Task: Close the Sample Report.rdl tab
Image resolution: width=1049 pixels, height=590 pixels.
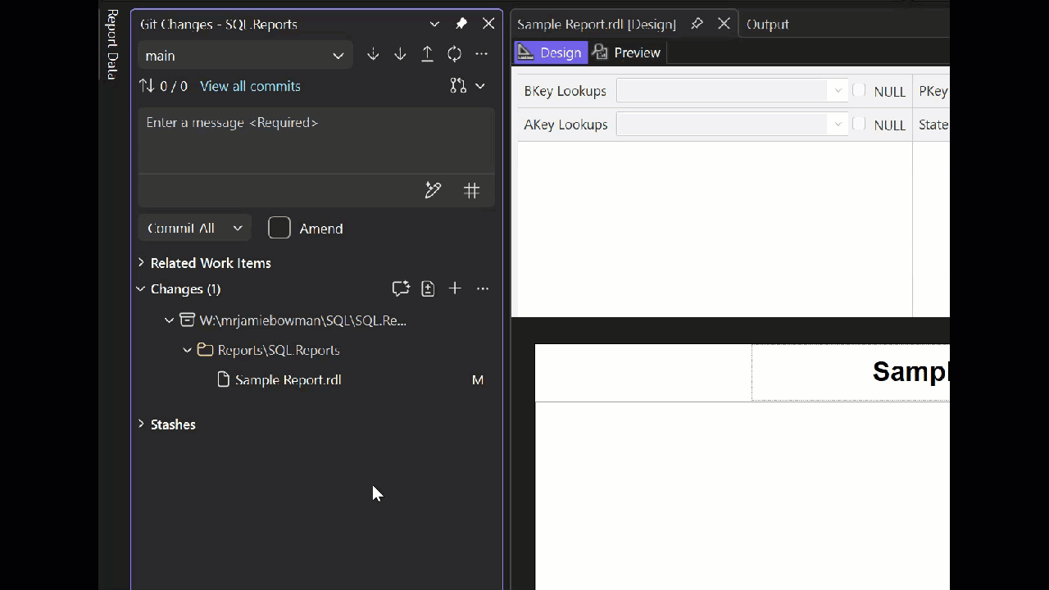Action: [724, 24]
